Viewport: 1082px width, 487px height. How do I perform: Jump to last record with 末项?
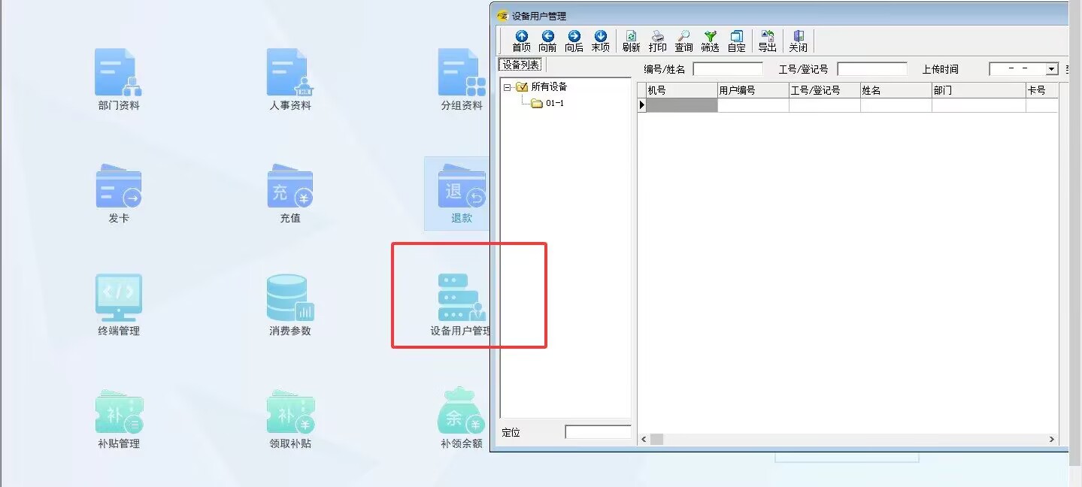click(600, 41)
